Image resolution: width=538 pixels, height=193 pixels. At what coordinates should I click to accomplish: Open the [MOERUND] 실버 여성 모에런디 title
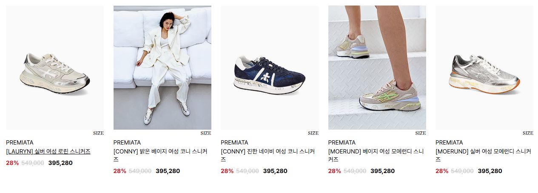click(483, 155)
